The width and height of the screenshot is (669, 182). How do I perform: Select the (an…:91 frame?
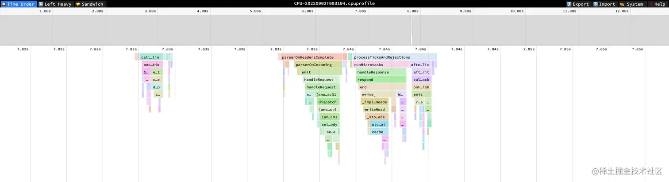click(x=330, y=117)
